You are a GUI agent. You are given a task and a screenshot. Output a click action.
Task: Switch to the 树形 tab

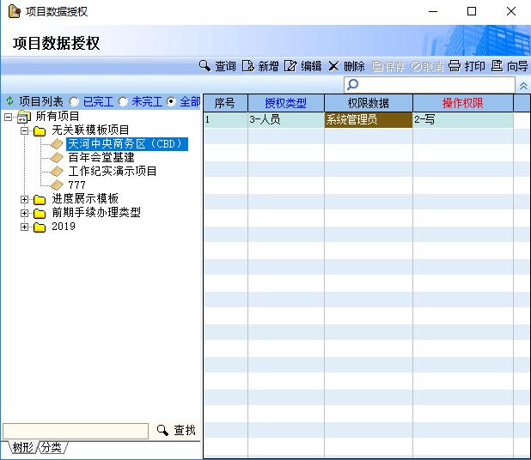[x=21, y=447]
